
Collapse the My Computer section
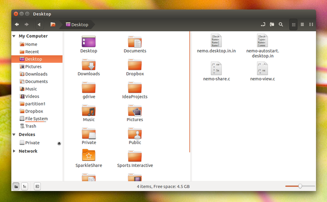tap(14, 36)
